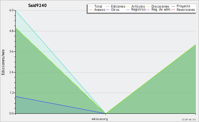Click the 6.0 y-axis value
Screen dimensions: 199x122
point(11,10)
